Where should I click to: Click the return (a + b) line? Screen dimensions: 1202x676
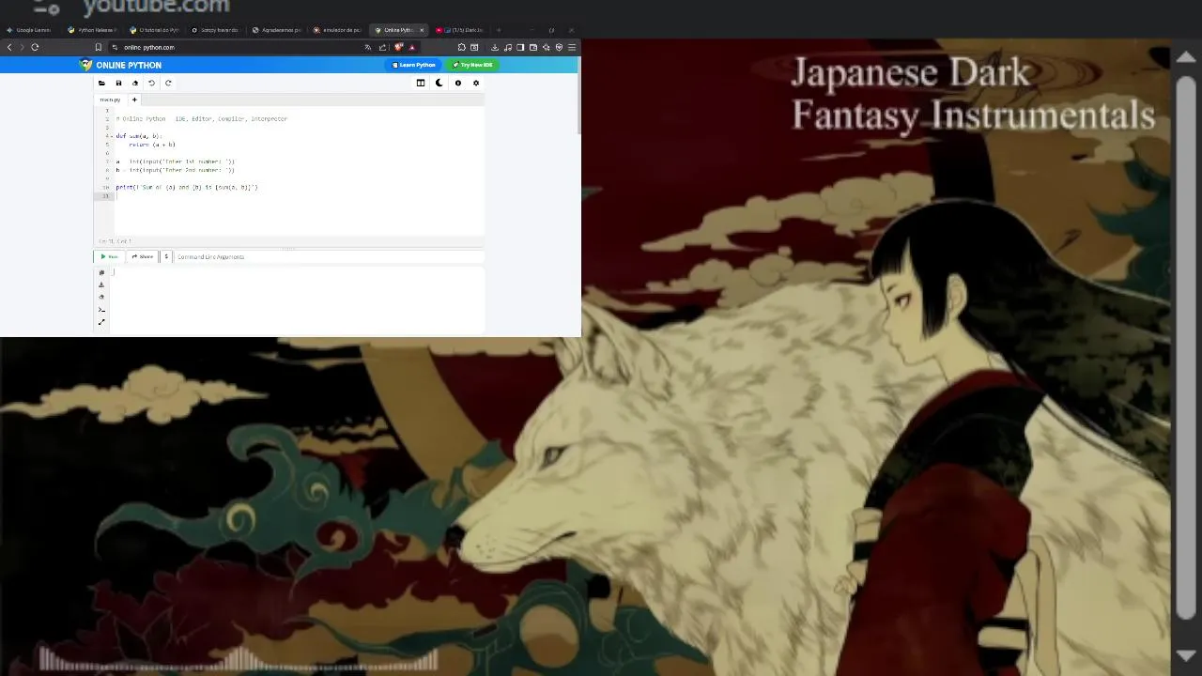152,145
